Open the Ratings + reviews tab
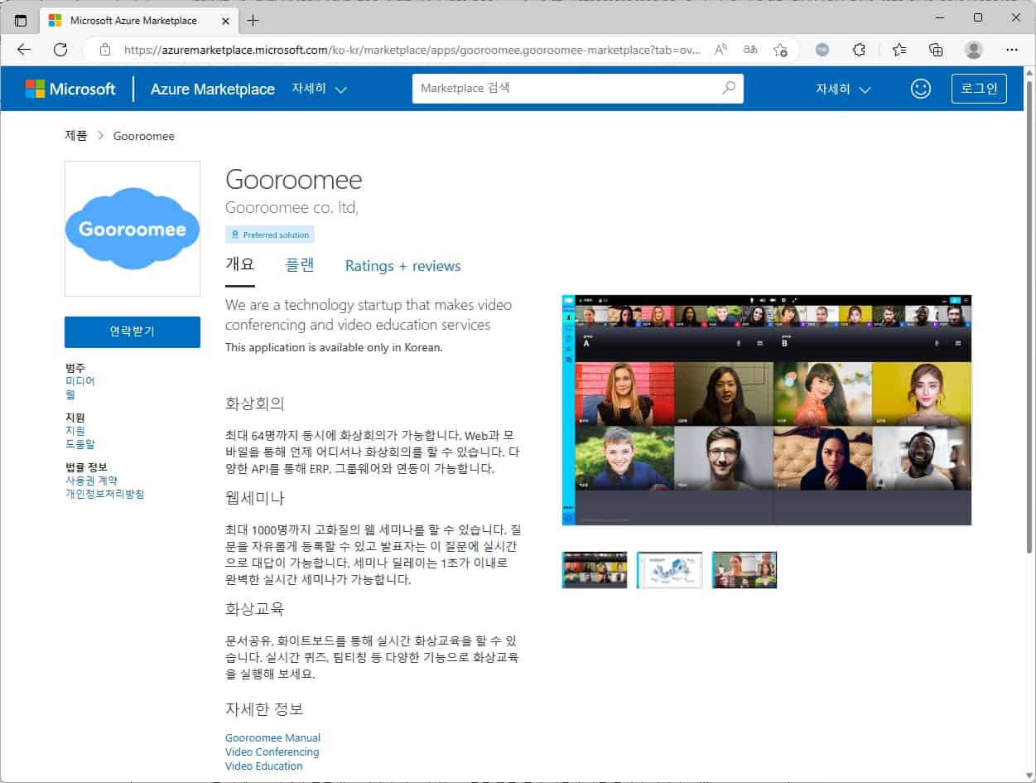Image resolution: width=1036 pixels, height=783 pixels. click(402, 266)
